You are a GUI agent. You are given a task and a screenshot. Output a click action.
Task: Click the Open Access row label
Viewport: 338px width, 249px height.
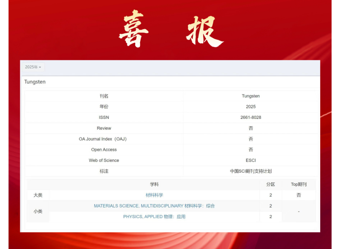coord(104,149)
